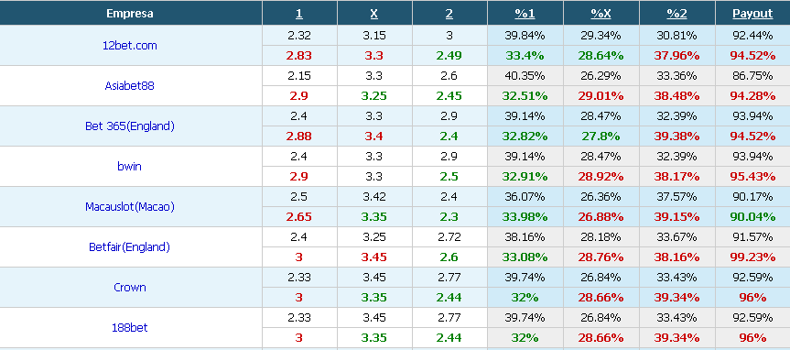Sort by the Payout column header
The image size is (790, 350).
click(752, 14)
